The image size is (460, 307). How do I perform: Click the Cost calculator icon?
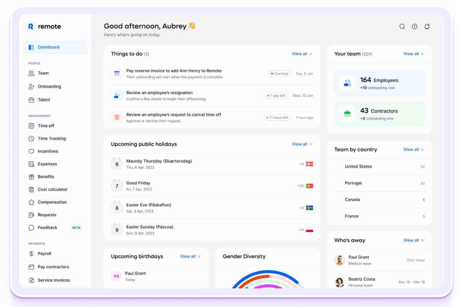(x=31, y=189)
